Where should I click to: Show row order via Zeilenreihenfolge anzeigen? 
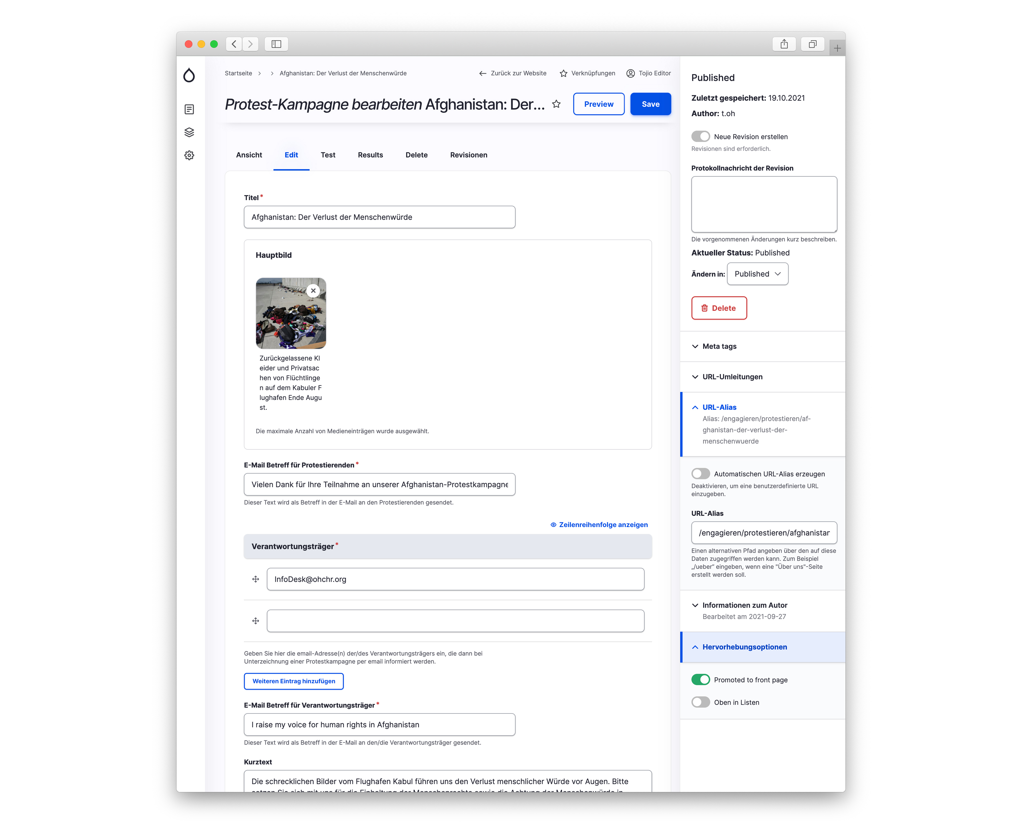point(598,525)
